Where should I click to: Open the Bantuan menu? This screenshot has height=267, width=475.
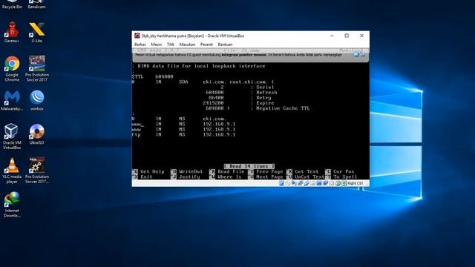tap(225, 44)
